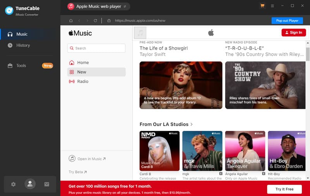Open the user profile avatar icon
Screen dimensions: 310x196
pyautogui.click(x=30, y=184)
